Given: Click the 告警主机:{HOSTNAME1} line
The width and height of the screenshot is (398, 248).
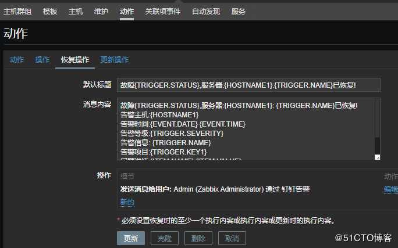Looking at the screenshot, I should [159, 115].
